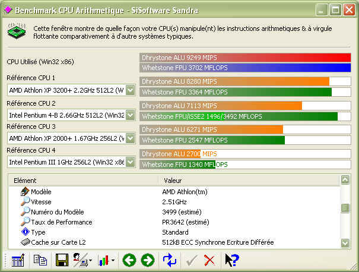Click the blue Type info icon
Viewport: 359px width, 272px height.
[x=25, y=232]
